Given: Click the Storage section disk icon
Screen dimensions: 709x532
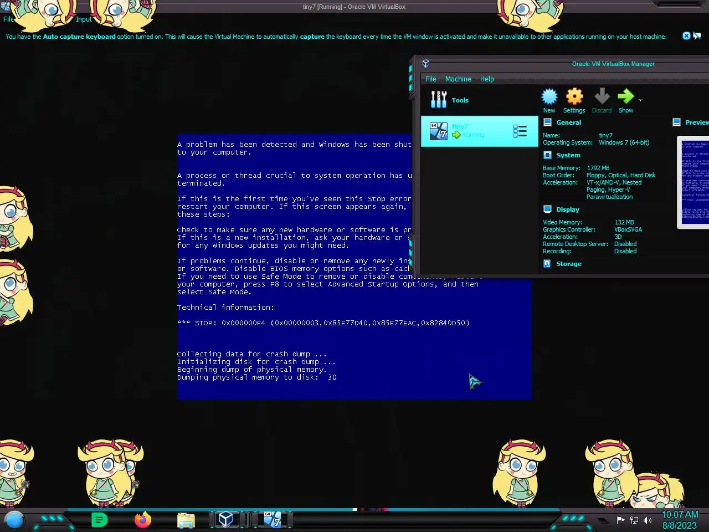Looking at the screenshot, I should pos(547,264).
